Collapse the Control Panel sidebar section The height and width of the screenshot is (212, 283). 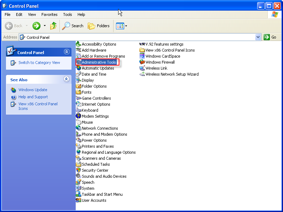click(x=67, y=52)
